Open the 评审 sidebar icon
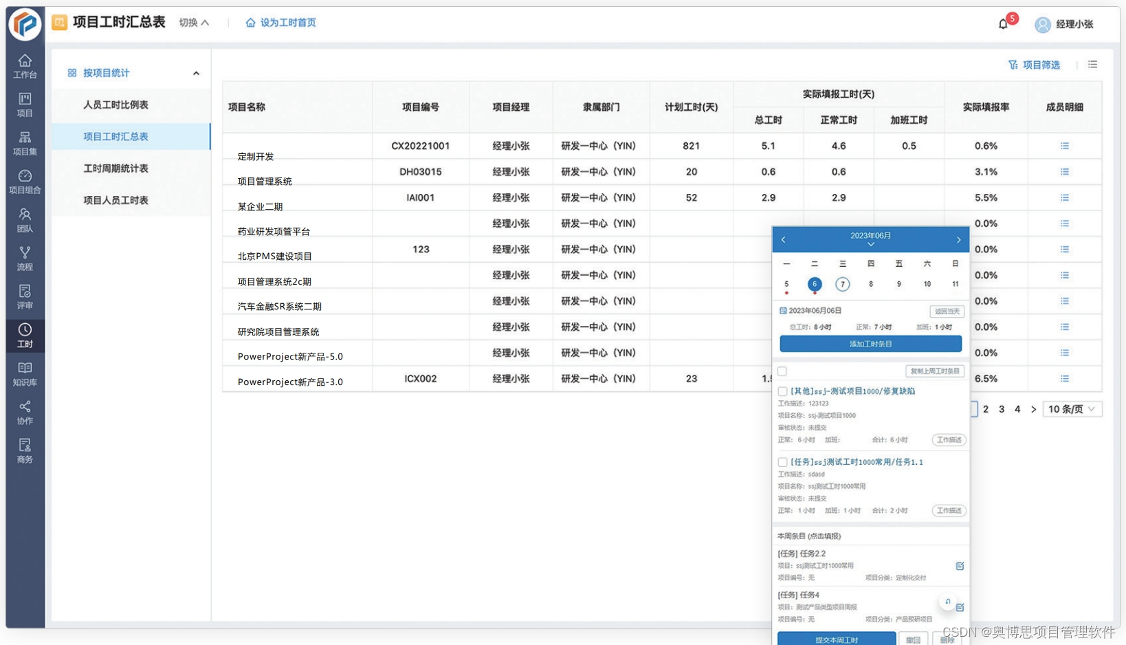This screenshot has width=1126, height=645. tap(25, 297)
